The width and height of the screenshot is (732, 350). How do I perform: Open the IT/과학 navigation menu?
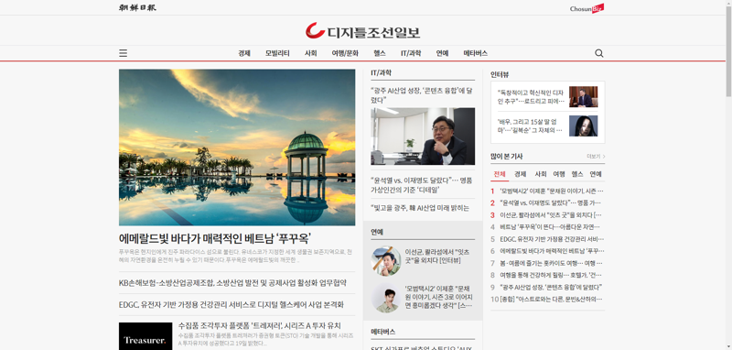point(411,53)
